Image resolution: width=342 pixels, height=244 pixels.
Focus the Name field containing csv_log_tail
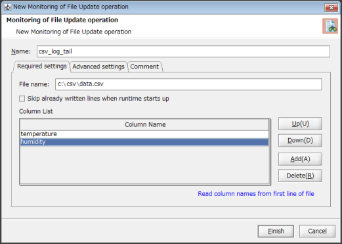183,51
